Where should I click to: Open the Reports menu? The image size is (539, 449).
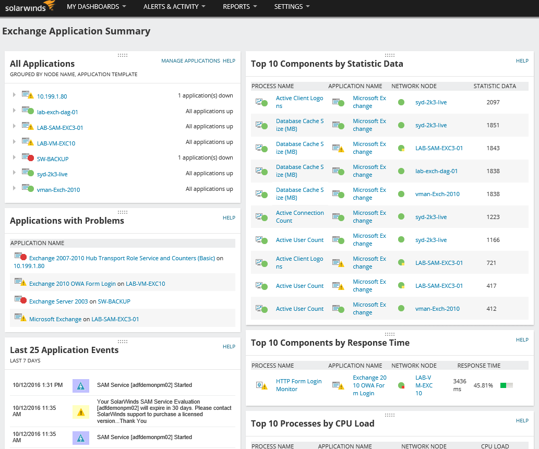pyautogui.click(x=240, y=7)
